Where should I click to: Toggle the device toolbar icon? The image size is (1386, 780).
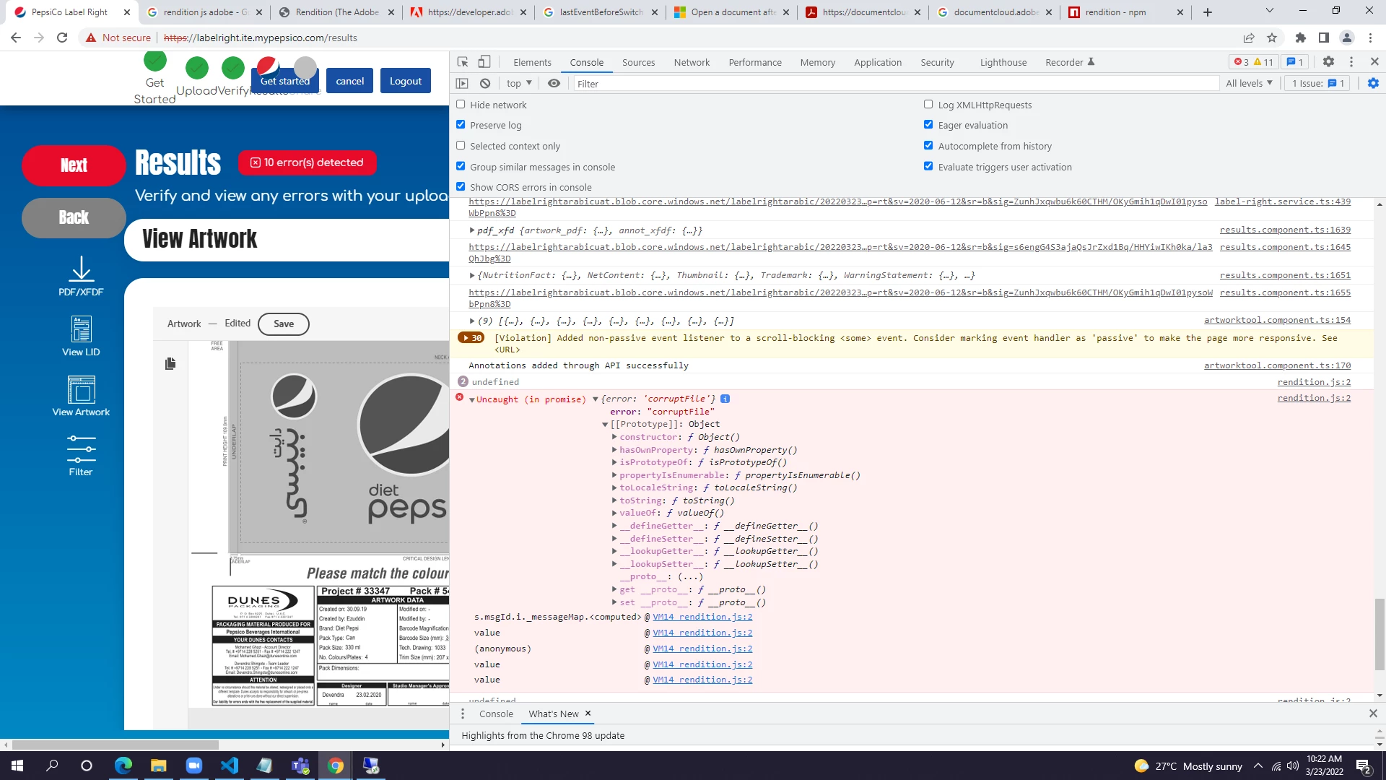click(x=484, y=62)
